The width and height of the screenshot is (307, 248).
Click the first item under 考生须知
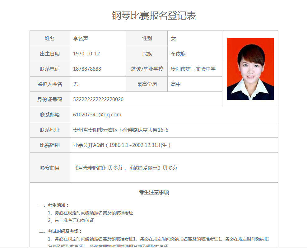(91, 213)
